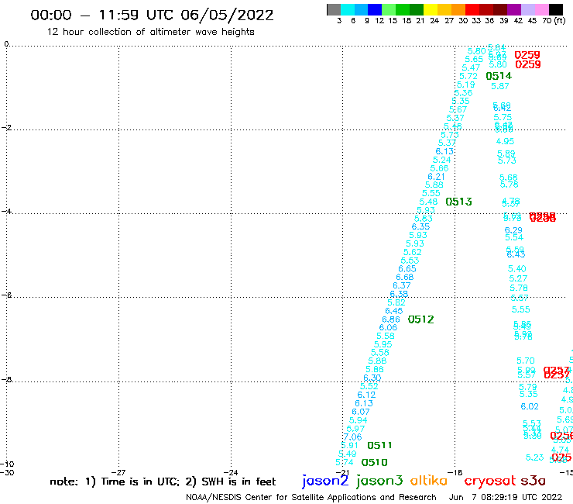Click the '24' legend scale label
This screenshot has width=573, height=504.
pyautogui.click(x=434, y=20)
